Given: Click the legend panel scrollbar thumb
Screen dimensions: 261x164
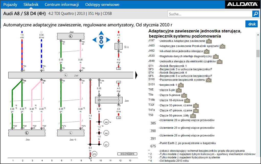Looking at the screenshot, I should (258, 53).
